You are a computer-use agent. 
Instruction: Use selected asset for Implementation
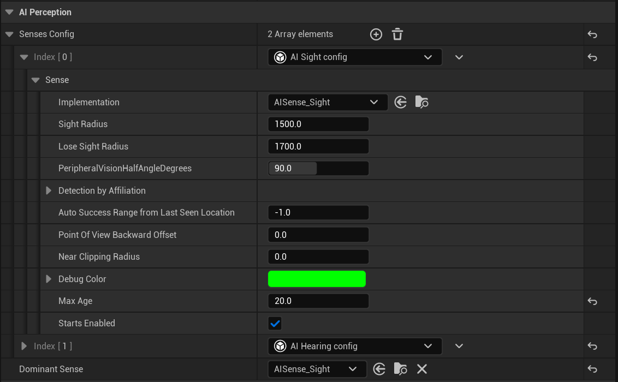pos(401,102)
